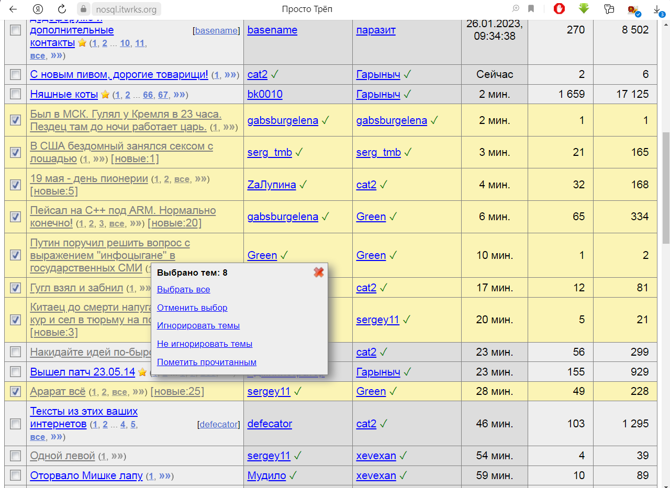Go to page 67 of "Няшные коты"
Viewport: 670px width, 488px height.
(163, 95)
